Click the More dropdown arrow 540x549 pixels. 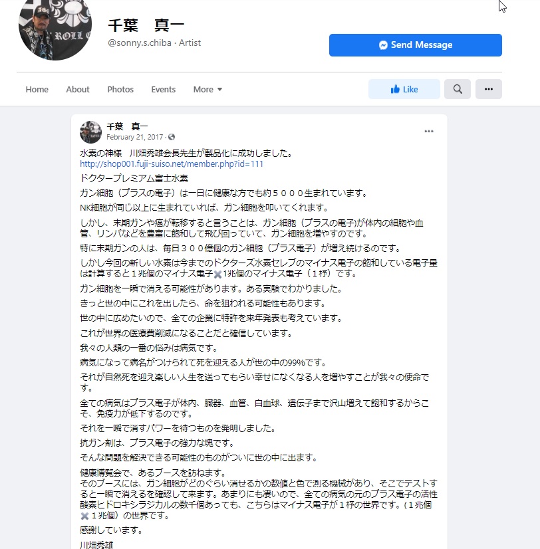pos(219,90)
